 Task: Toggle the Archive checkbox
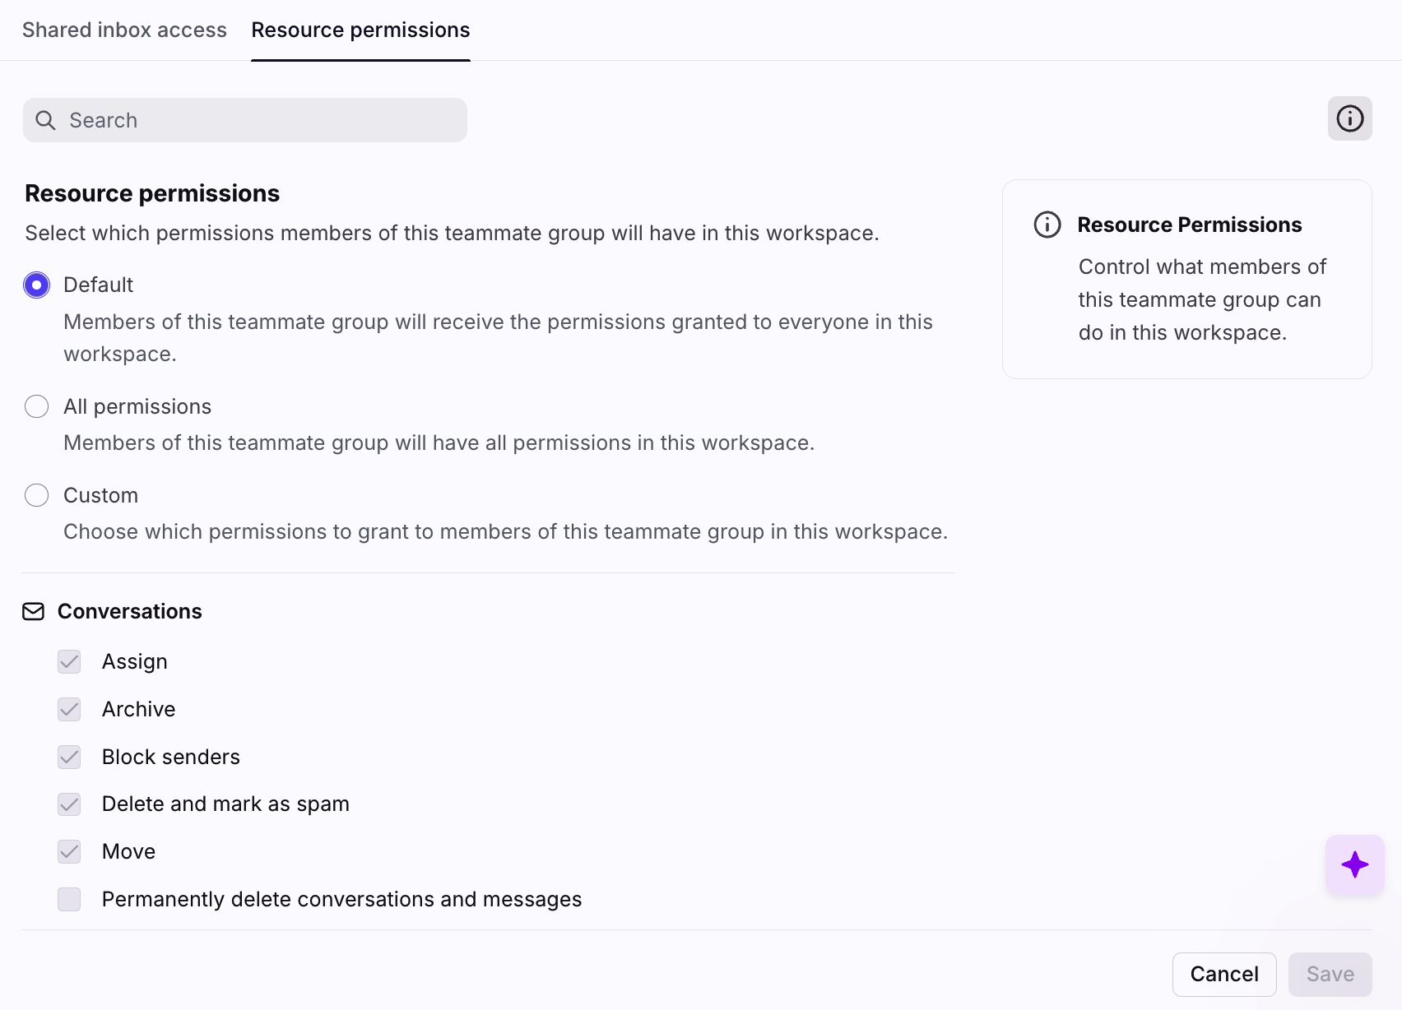point(69,709)
